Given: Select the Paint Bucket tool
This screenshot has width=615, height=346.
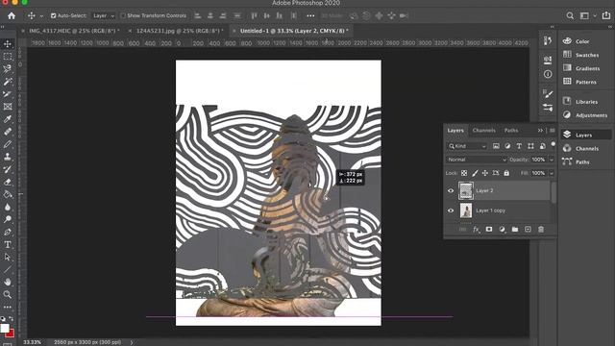Looking at the screenshot, I should 8,194.
